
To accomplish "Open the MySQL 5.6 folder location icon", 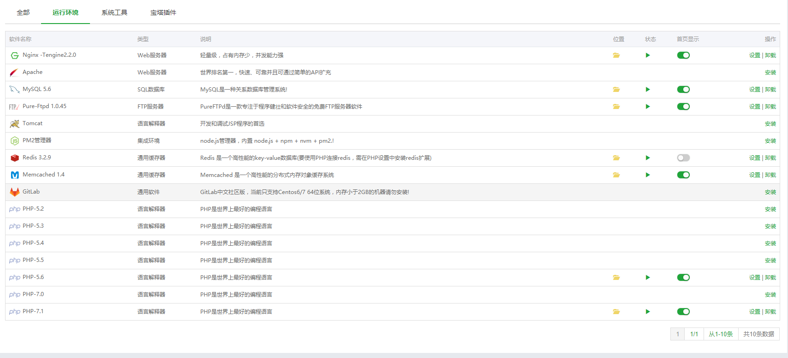I will click(x=616, y=90).
